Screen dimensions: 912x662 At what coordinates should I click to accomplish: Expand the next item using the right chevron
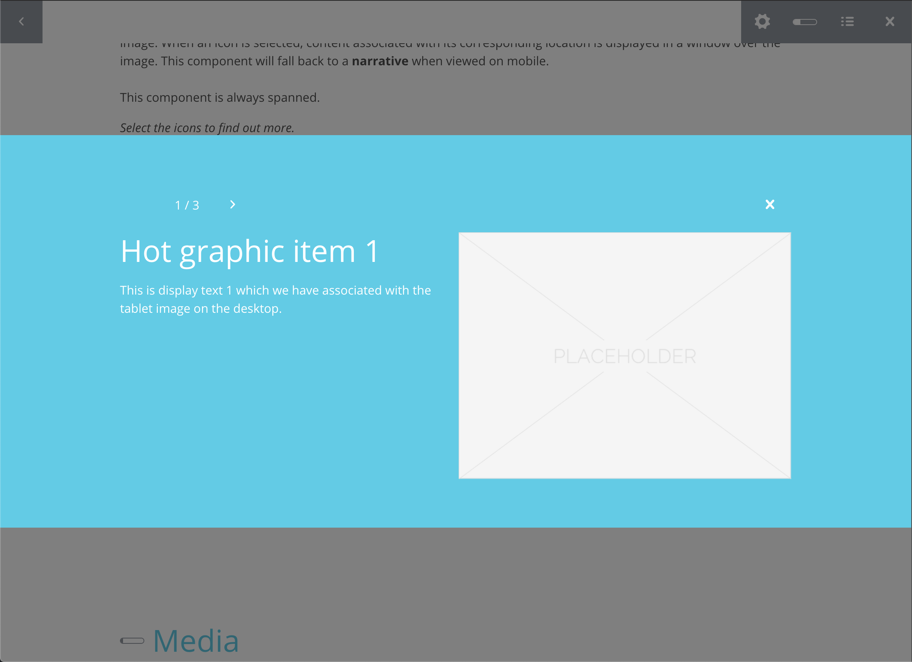point(232,205)
